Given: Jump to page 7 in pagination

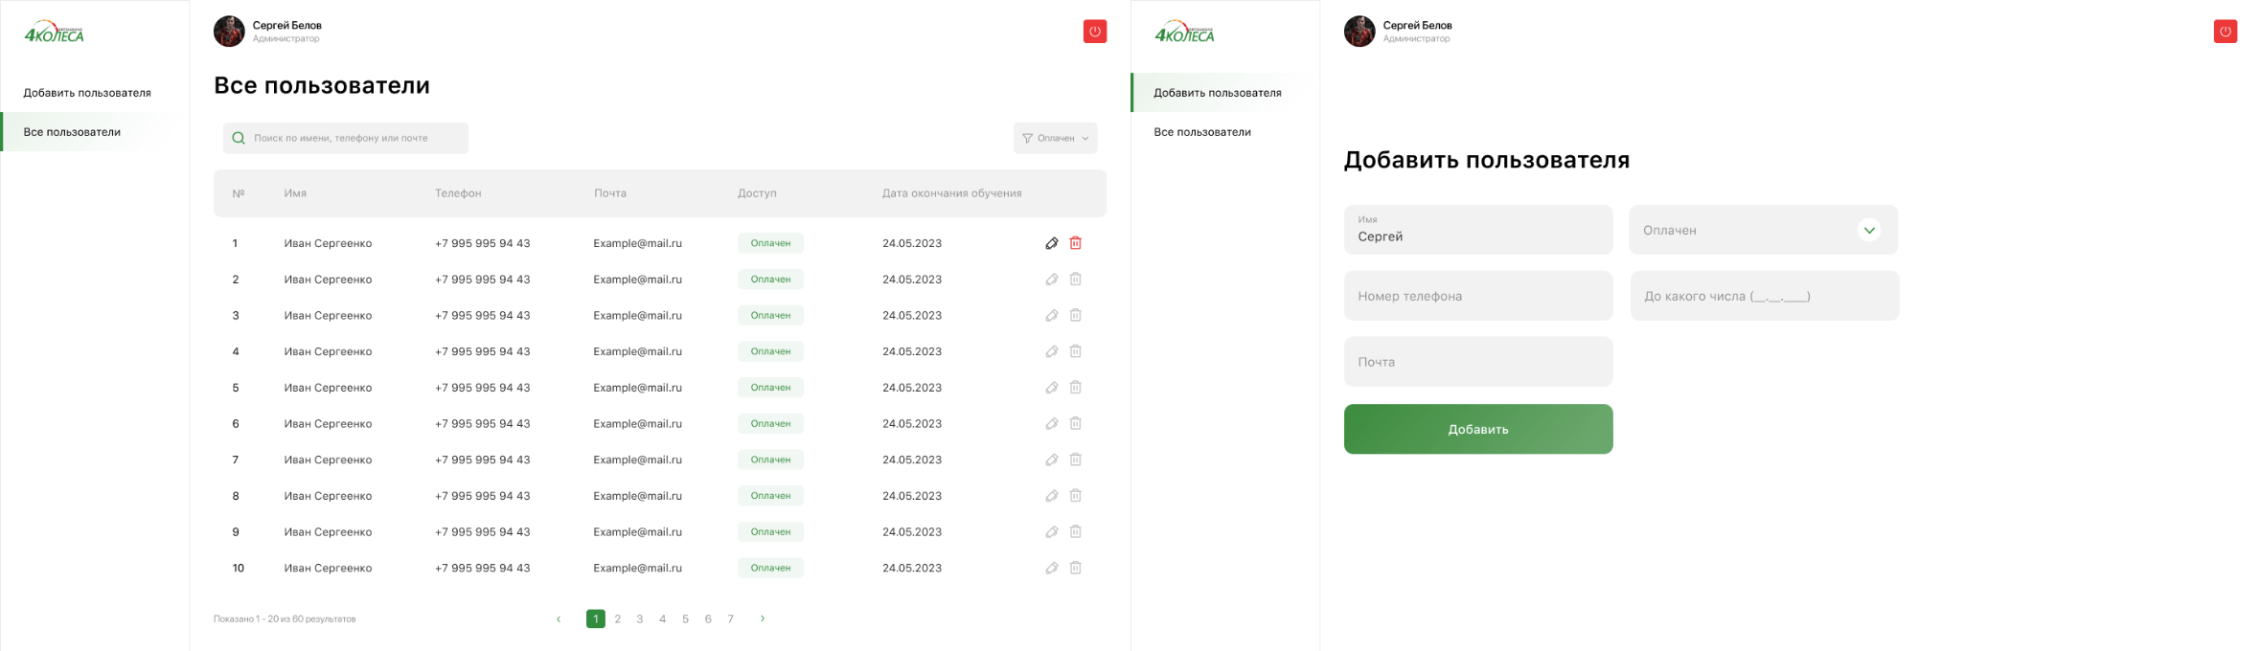Looking at the screenshot, I should click(x=730, y=618).
